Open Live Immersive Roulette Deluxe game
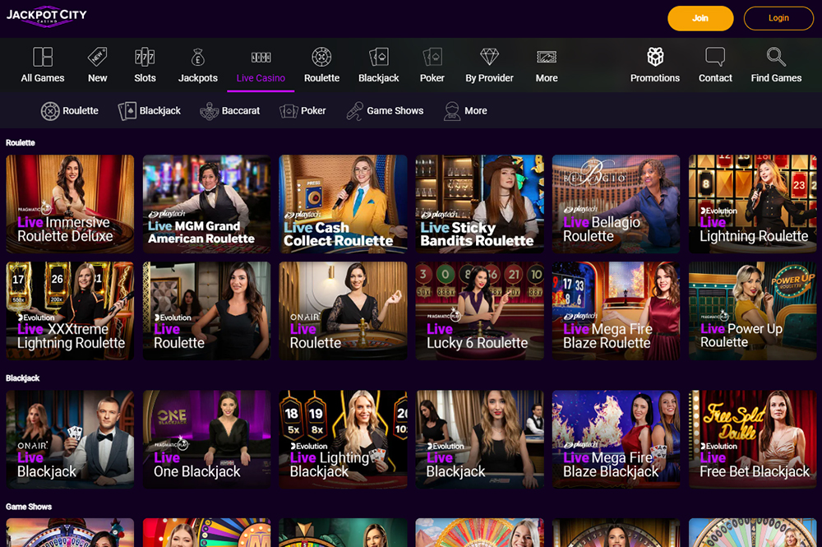822x547 pixels. [x=70, y=204]
